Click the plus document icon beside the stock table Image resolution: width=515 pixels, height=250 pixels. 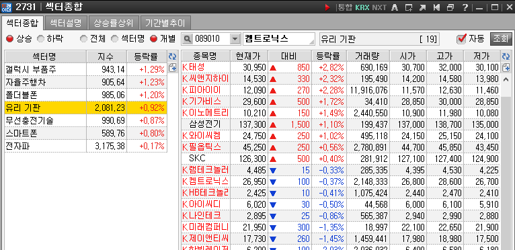pyautogui.click(x=506, y=68)
